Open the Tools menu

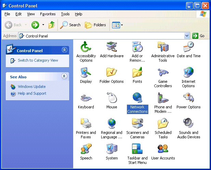click(x=65, y=14)
